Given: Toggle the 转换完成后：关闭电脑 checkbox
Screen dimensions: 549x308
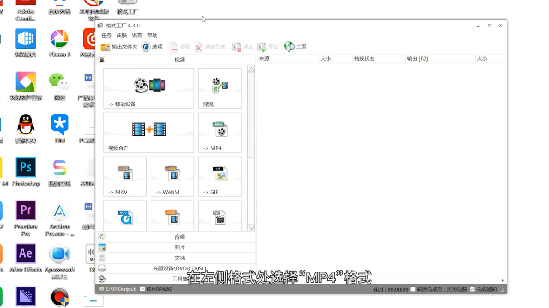Looking at the screenshot, I should [413, 289].
